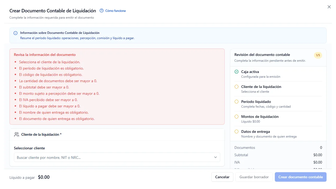Click error 'El documento de quien entrega es obligatorio.'

(57, 119)
